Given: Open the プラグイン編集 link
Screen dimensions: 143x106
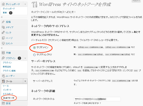Looking at the screenshot, I should tap(9, 71).
